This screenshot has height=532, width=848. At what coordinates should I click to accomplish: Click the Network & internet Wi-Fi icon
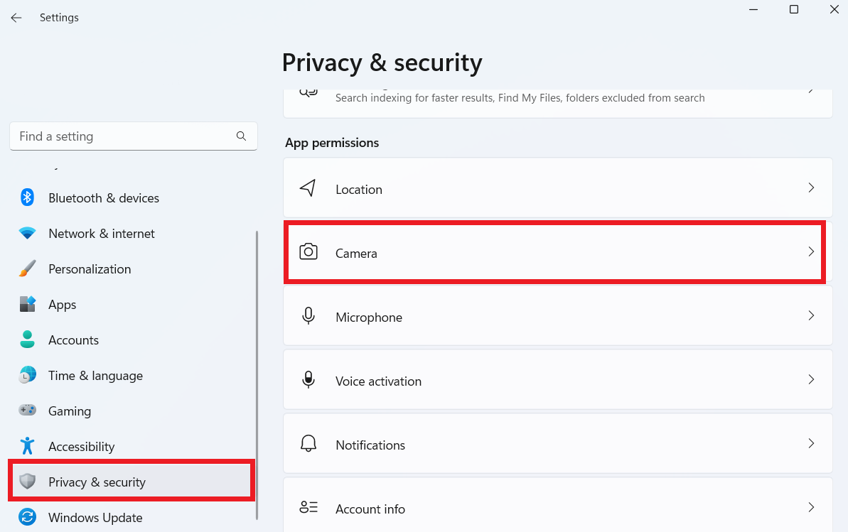pyautogui.click(x=27, y=233)
